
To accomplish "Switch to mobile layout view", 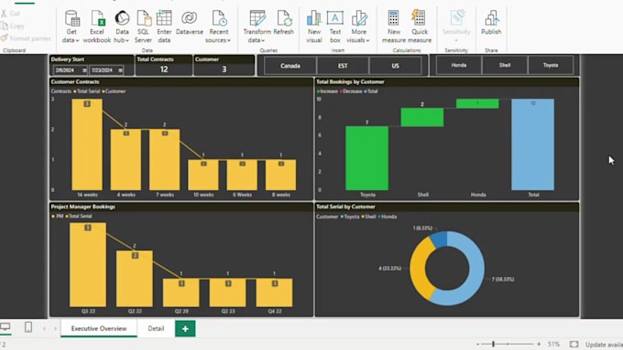I will [28, 327].
